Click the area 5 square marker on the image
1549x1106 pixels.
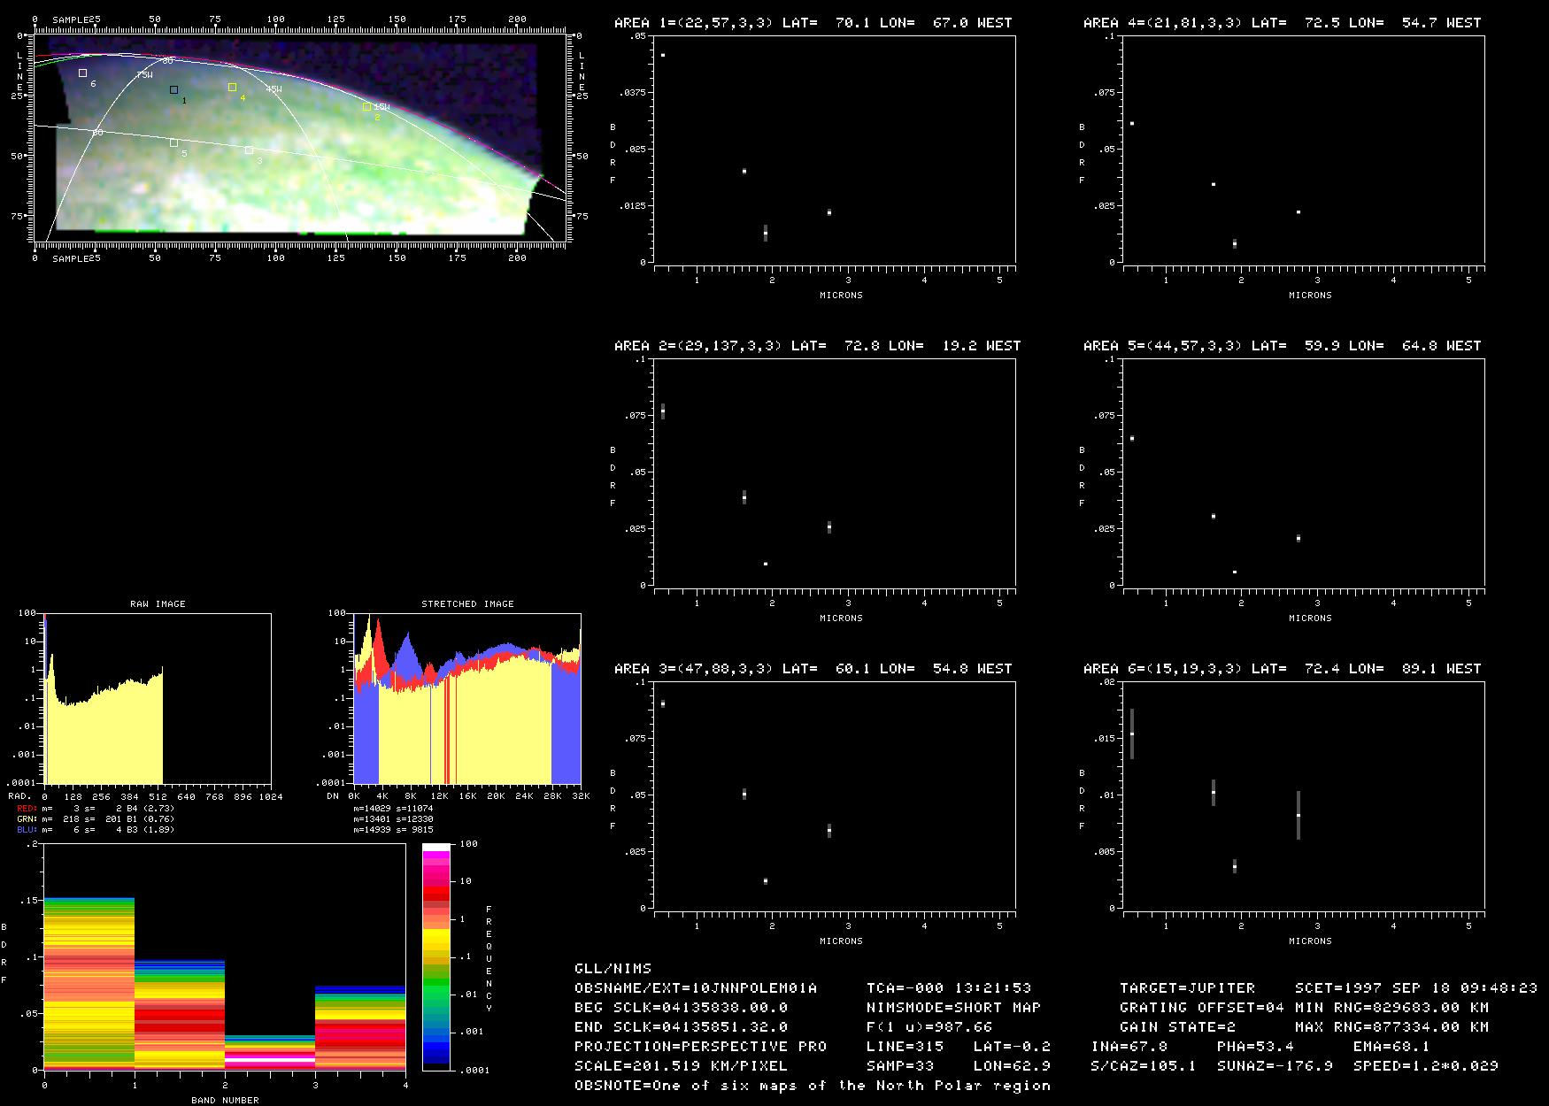[173, 142]
